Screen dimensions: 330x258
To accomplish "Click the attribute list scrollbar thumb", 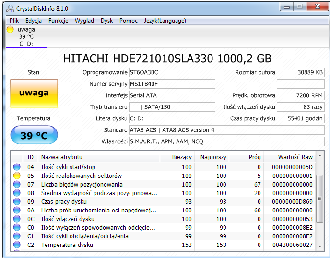I will click(x=320, y=198).
